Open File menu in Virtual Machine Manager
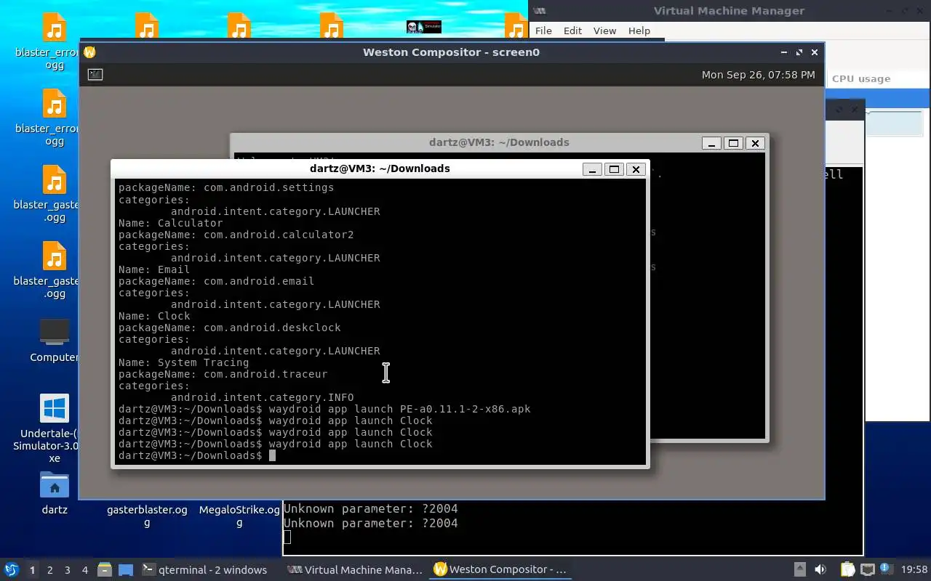The width and height of the screenshot is (931, 581). (x=543, y=31)
